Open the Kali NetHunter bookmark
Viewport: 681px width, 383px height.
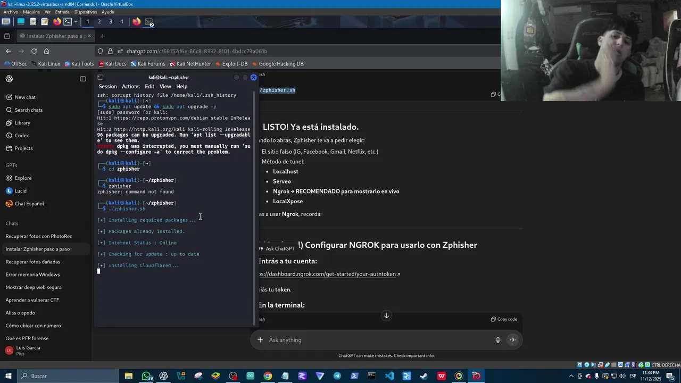pyautogui.click(x=189, y=64)
